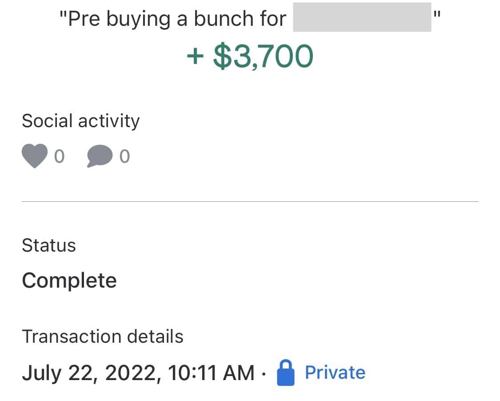The image size is (500, 401).
Task: Tap the closing quote after redaction
Action: (437, 14)
